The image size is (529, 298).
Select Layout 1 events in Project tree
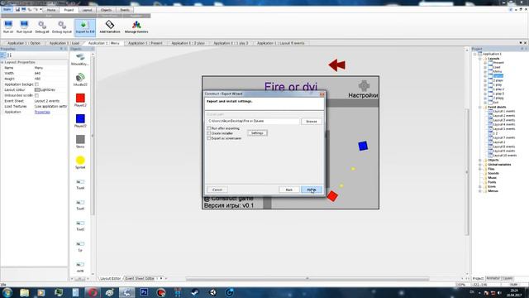point(503,111)
